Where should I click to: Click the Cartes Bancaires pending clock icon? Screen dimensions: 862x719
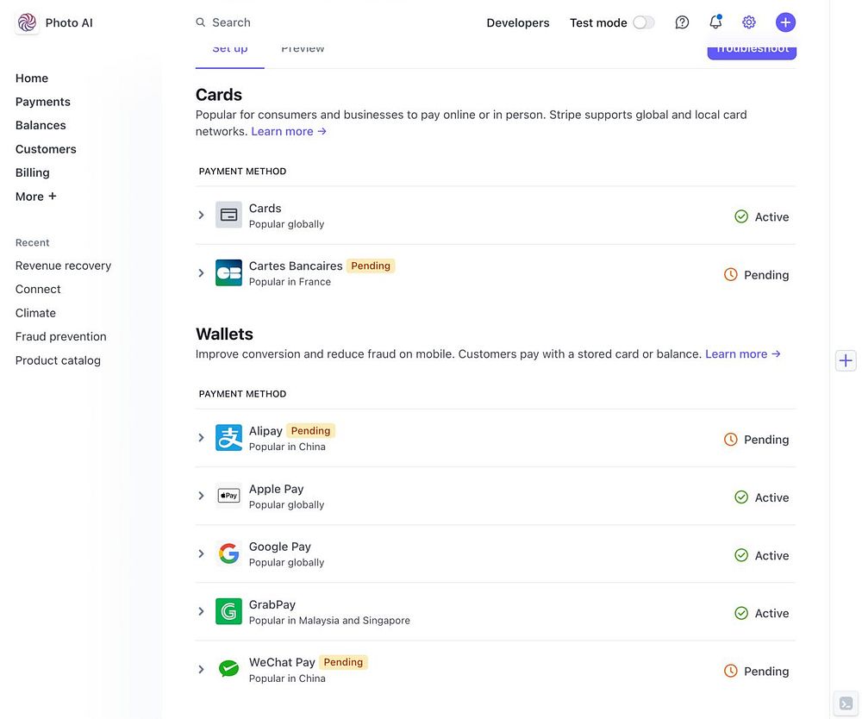point(730,274)
